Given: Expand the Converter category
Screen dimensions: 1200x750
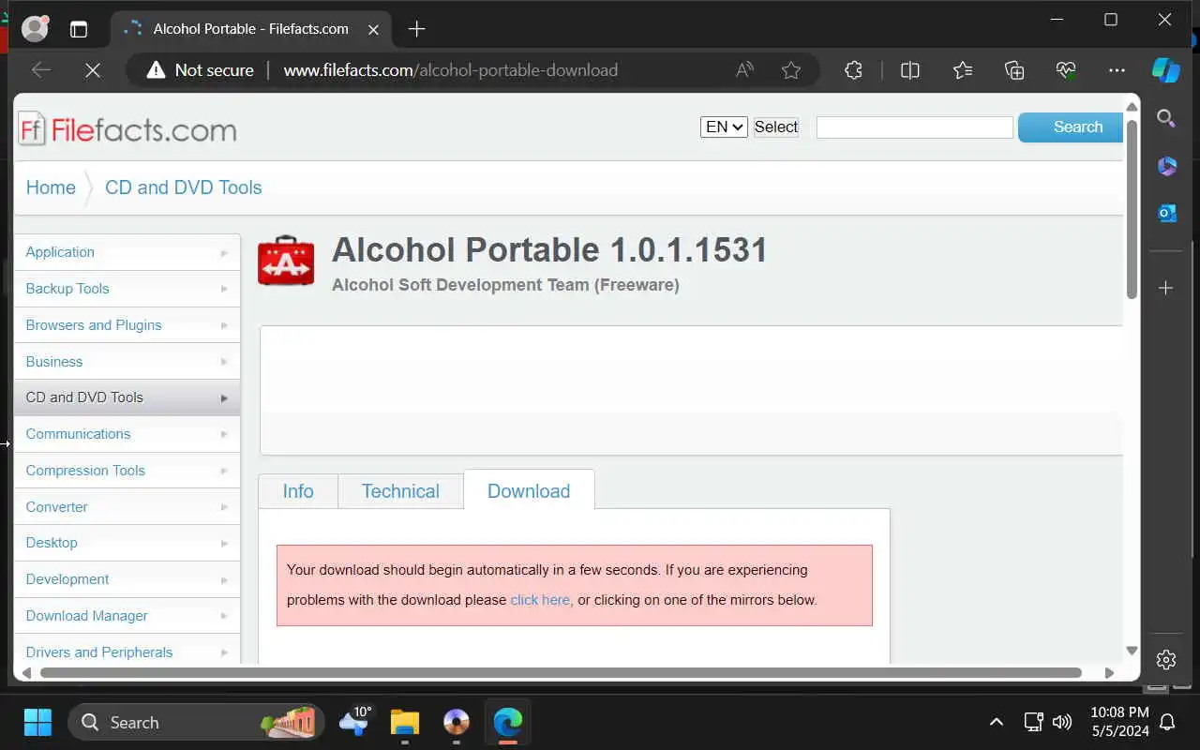Looking at the screenshot, I should tap(127, 507).
